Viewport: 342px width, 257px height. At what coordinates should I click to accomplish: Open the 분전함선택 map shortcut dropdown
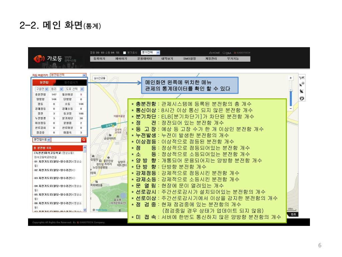pos(68,75)
